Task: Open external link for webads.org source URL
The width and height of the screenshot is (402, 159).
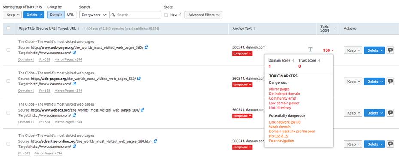Action: click(x=143, y=110)
